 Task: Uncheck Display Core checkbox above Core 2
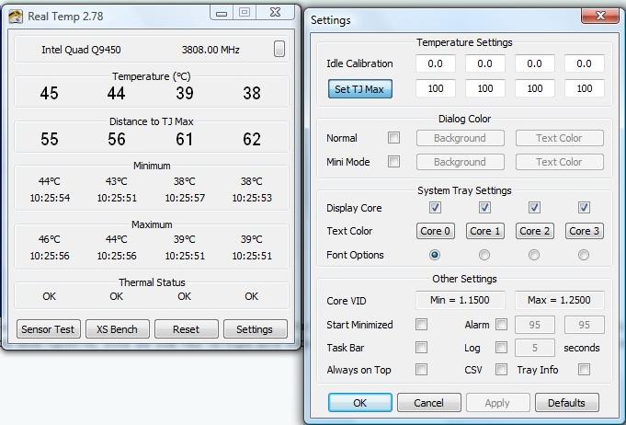pos(534,207)
